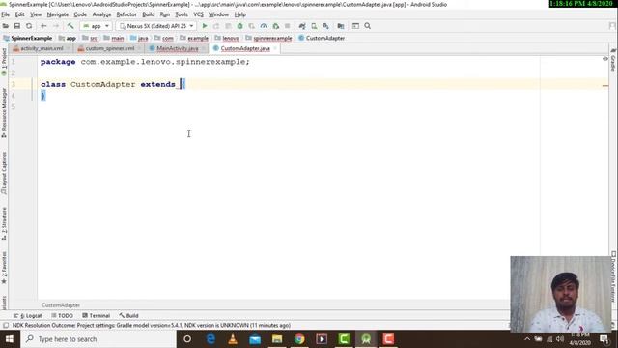
Task: Open the VCS menu
Action: (x=198, y=14)
